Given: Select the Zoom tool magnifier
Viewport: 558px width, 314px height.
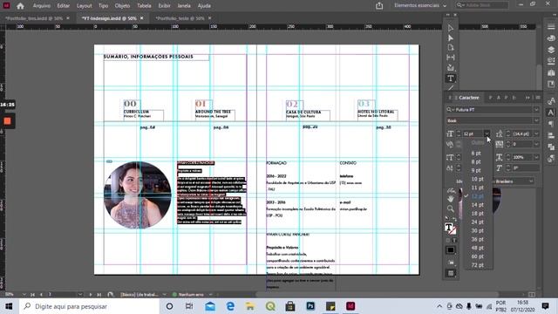Looking at the screenshot, I should click(x=451, y=208).
